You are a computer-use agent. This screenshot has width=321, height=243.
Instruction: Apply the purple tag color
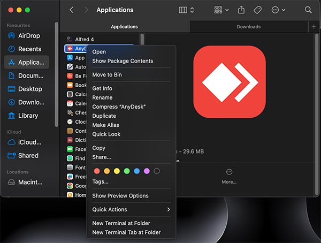pyautogui.click(x=147, y=171)
